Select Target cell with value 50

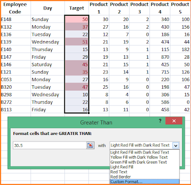pyautogui.click(x=76, y=20)
